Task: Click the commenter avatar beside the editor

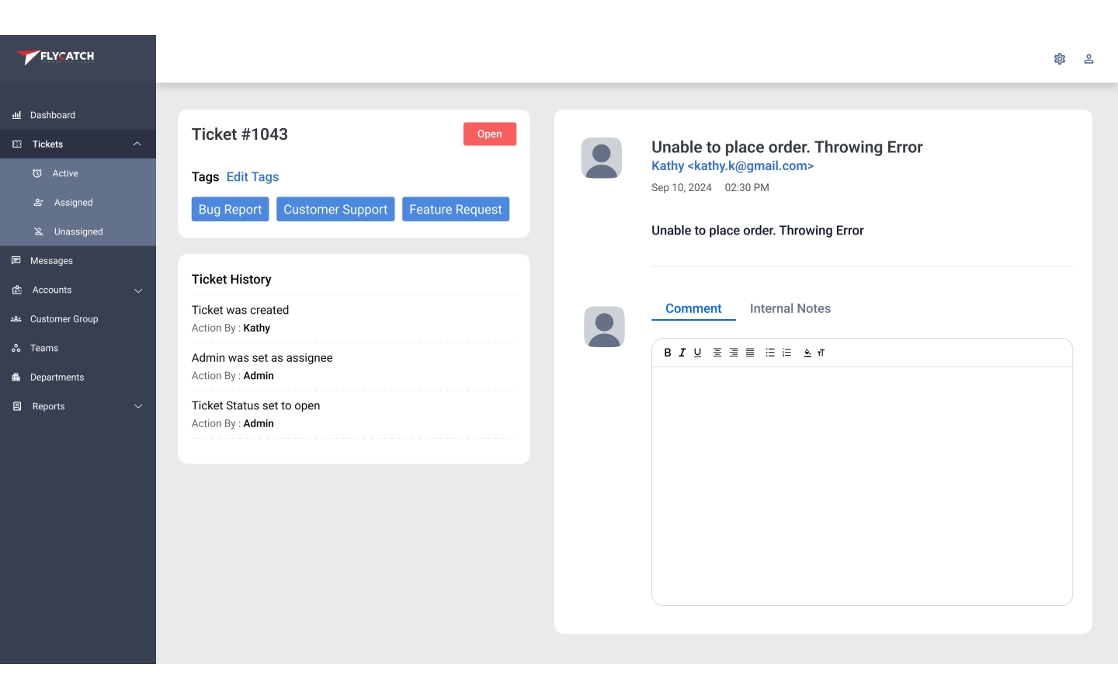Action: point(604,327)
